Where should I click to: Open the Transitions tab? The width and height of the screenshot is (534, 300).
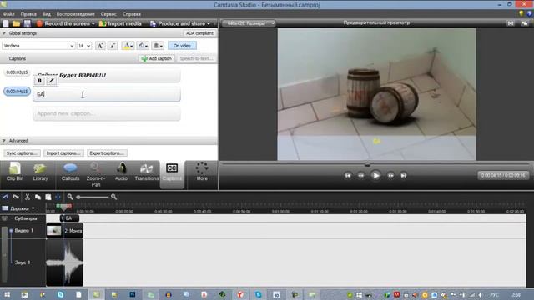pyautogui.click(x=147, y=172)
